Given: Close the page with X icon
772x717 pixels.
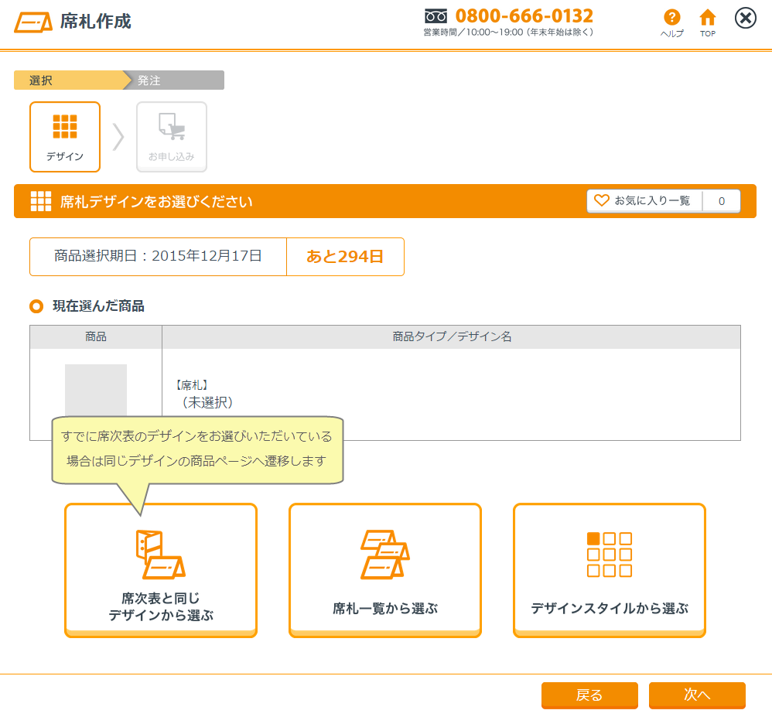Looking at the screenshot, I should coord(745,18).
